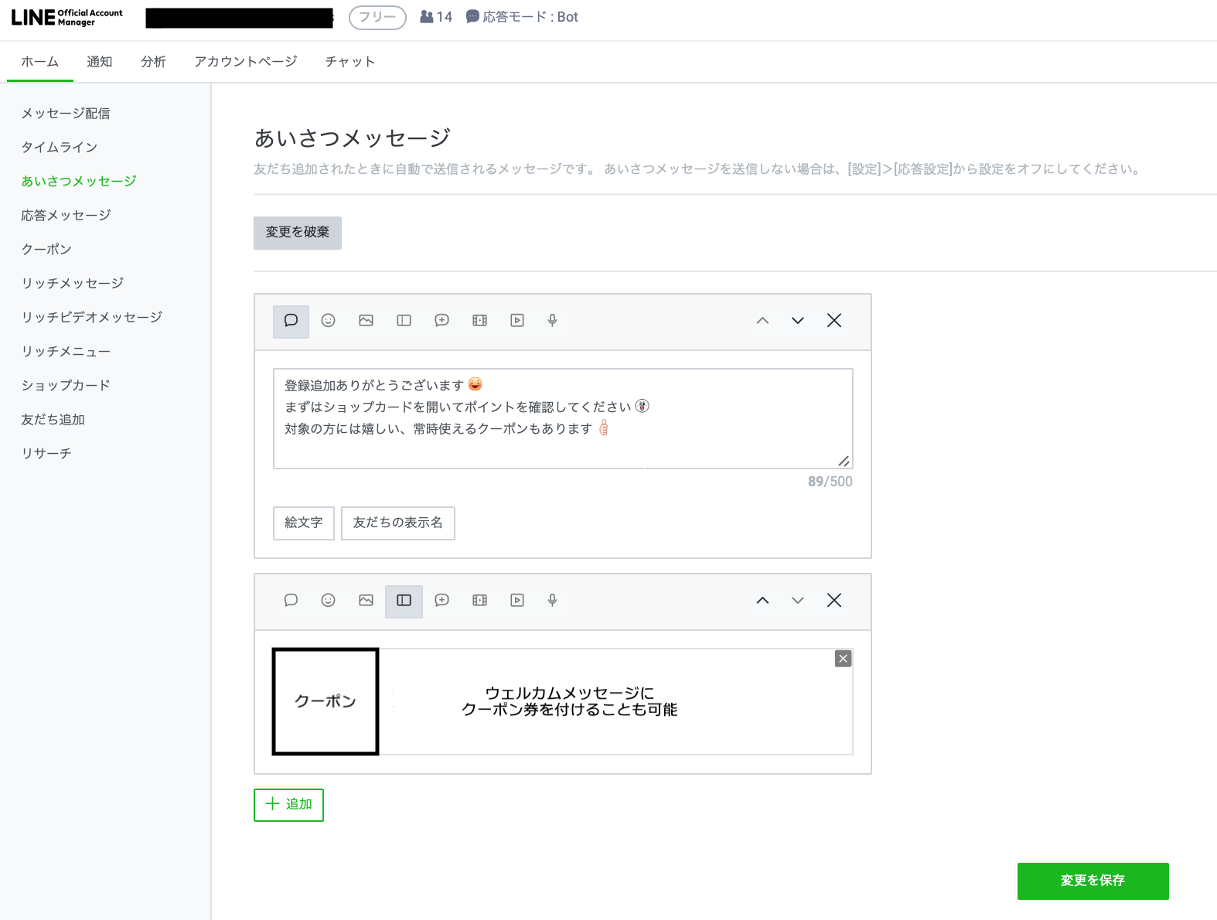Switch to the チャット tab

[349, 62]
